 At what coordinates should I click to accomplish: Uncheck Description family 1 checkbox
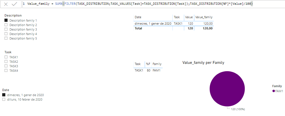pos(6,20)
